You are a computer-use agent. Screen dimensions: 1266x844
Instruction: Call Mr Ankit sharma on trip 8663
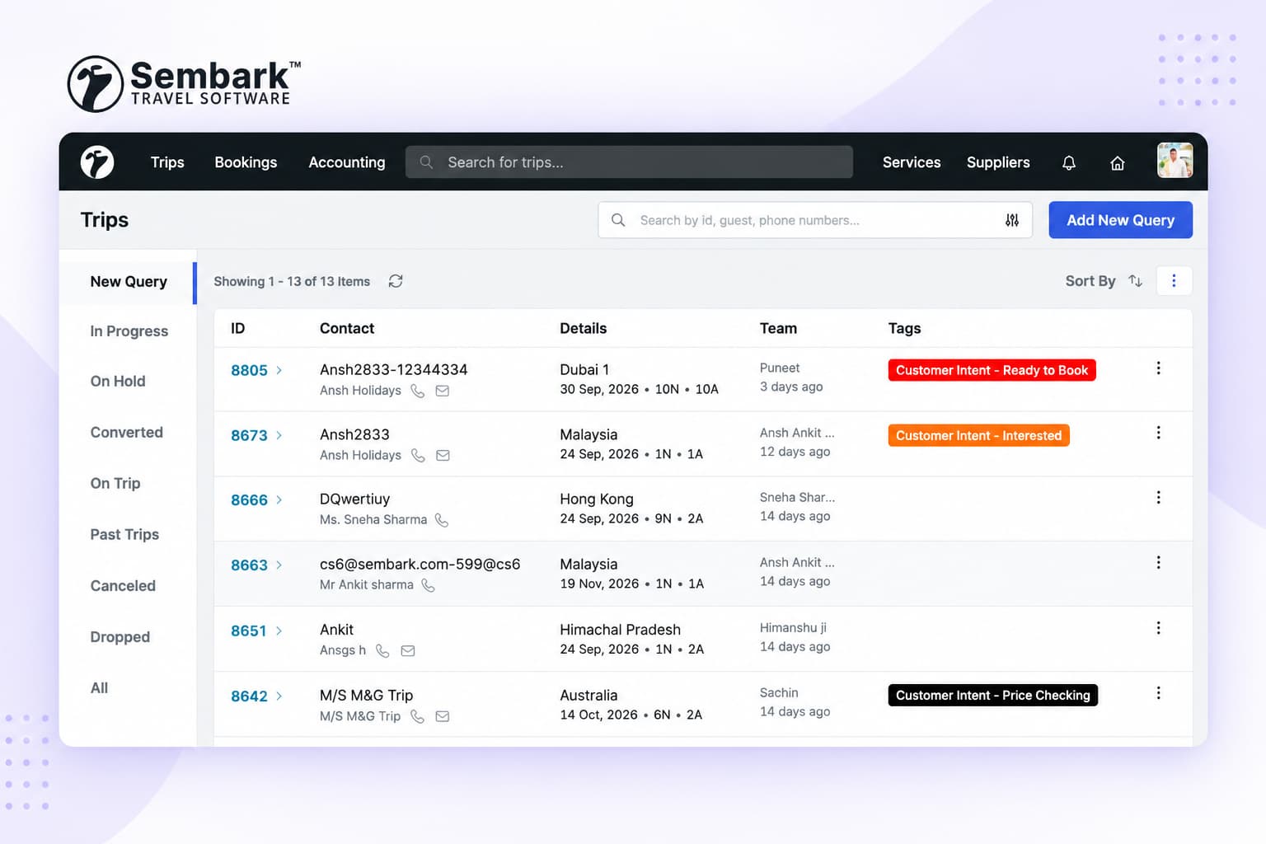(x=428, y=585)
